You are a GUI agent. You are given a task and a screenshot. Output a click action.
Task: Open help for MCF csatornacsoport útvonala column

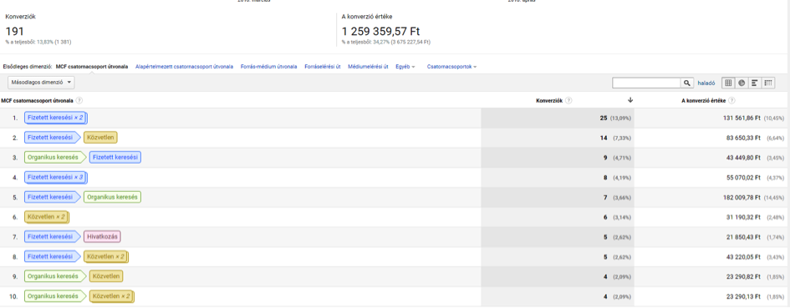(79, 101)
